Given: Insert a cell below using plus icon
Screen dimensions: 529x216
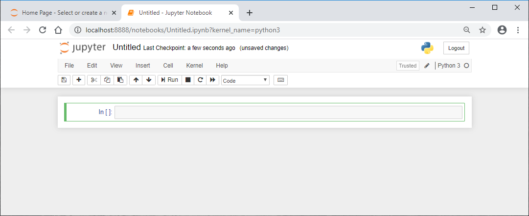Looking at the screenshot, I should [79, 80].
